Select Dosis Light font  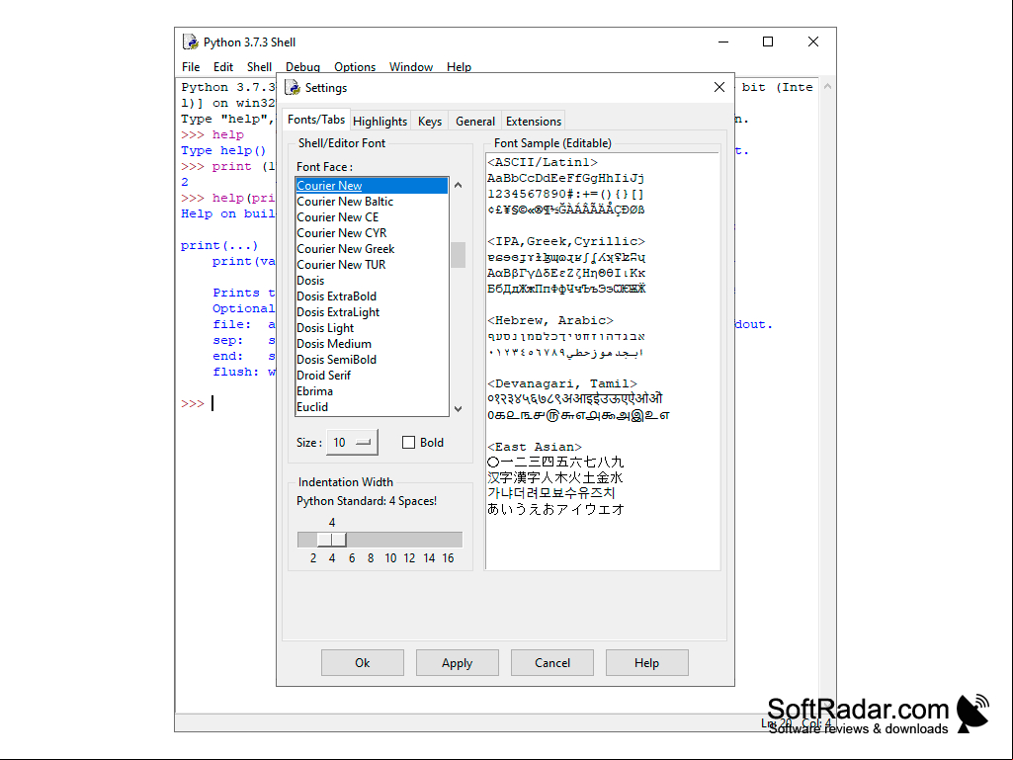click(x=372, y=328)
